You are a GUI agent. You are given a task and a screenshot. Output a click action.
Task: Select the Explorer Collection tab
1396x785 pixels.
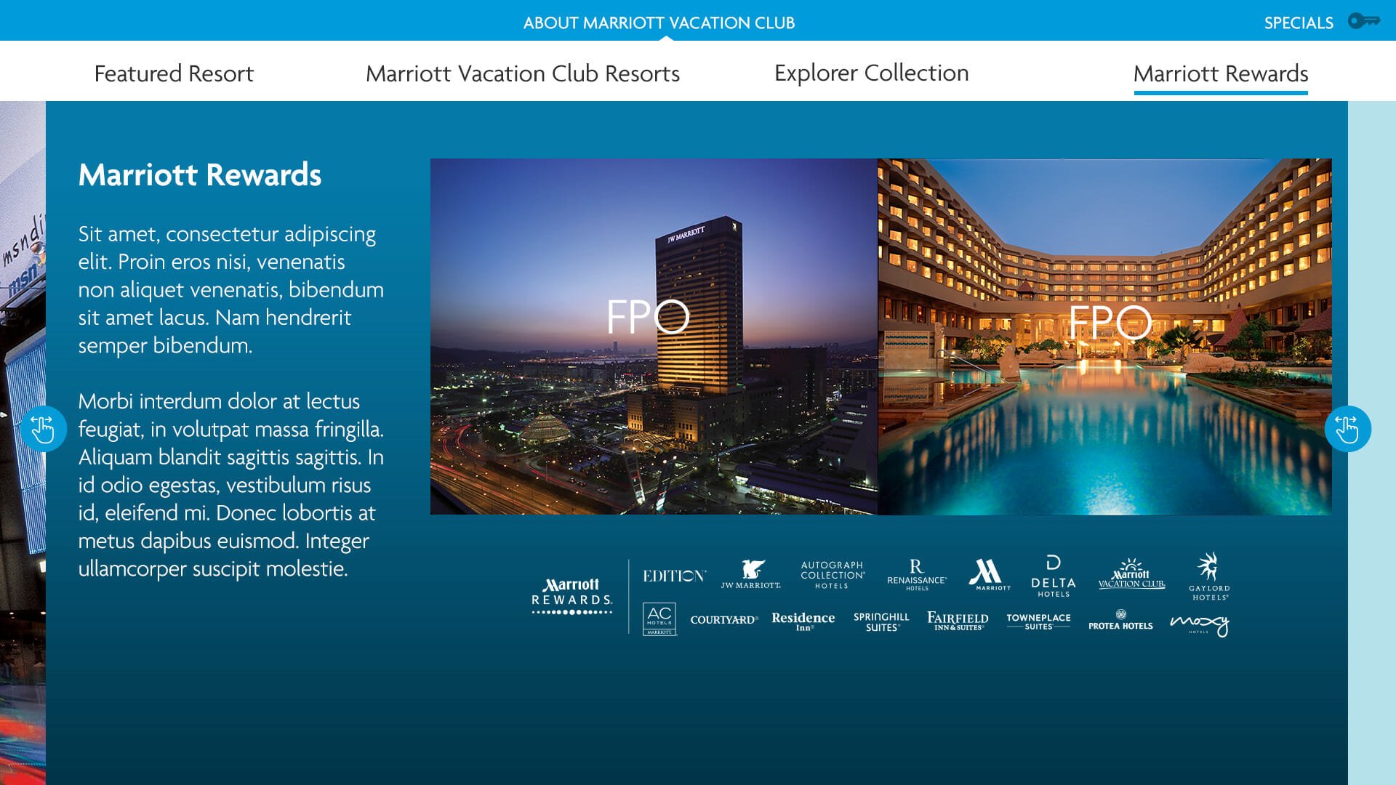click(x=872, y=72)
